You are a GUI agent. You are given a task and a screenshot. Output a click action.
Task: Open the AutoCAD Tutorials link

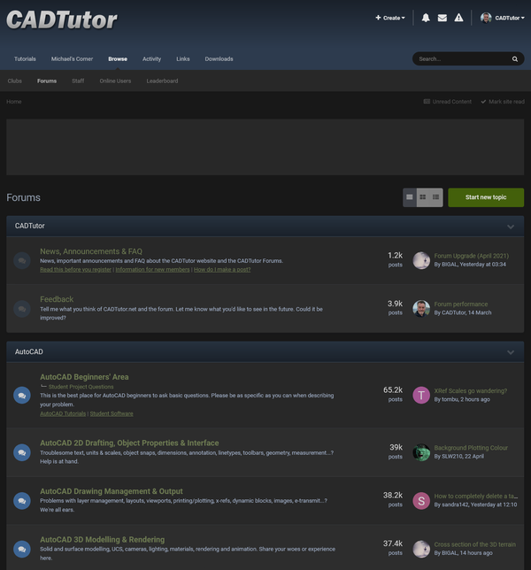coord(63,413)
